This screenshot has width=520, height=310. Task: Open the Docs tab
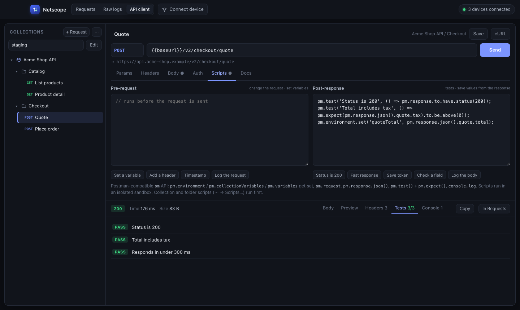pos(246,73)
